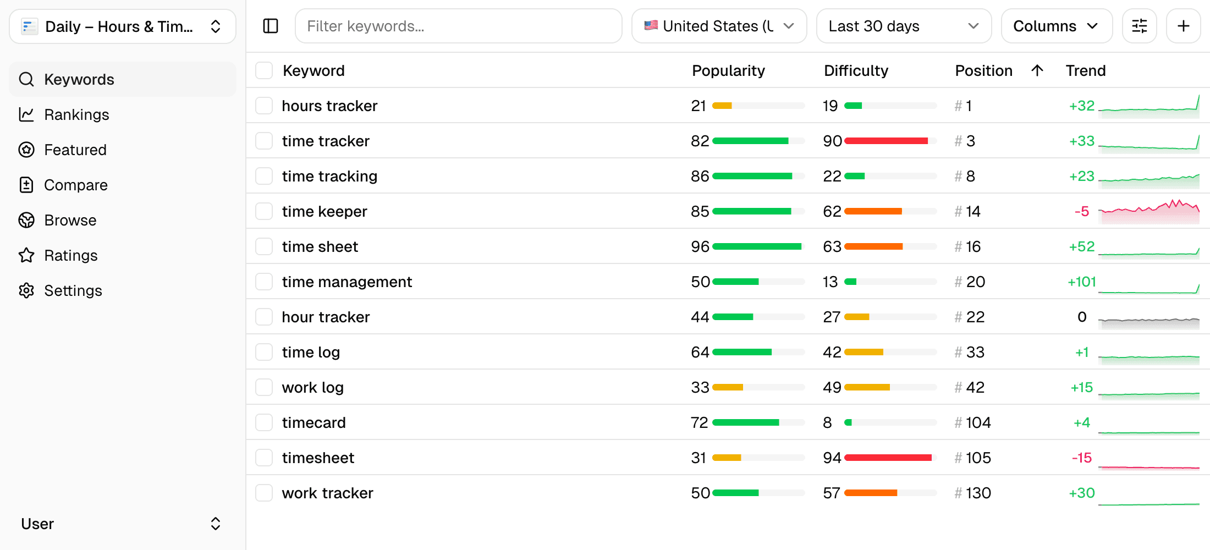
Task: Open the Rankings panel
Action: 76,114
